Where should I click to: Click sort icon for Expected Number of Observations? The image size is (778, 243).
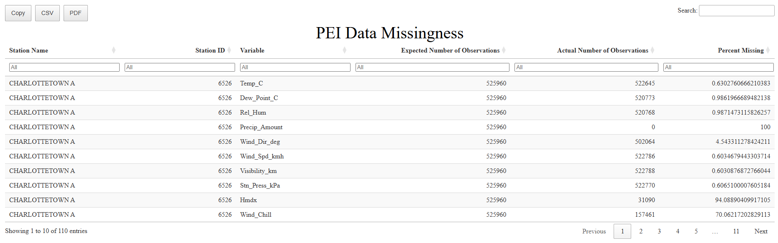(x=504, y=50)
